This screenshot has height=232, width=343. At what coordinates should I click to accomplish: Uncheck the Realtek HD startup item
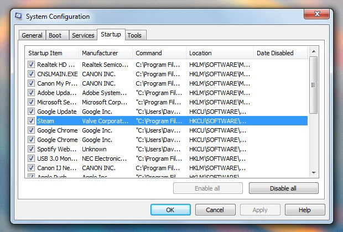[31, 65]
